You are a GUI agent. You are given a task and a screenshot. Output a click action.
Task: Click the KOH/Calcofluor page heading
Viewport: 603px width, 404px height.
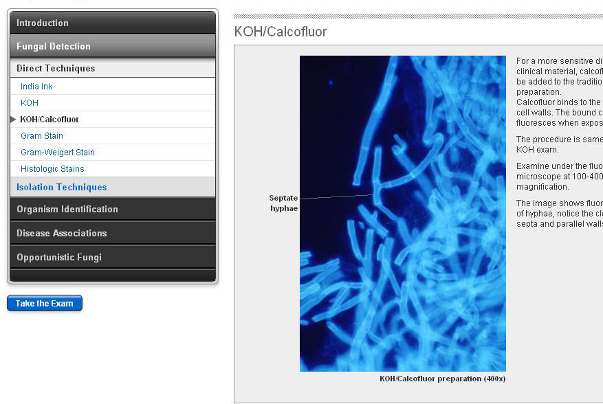(x=281, y=32)
